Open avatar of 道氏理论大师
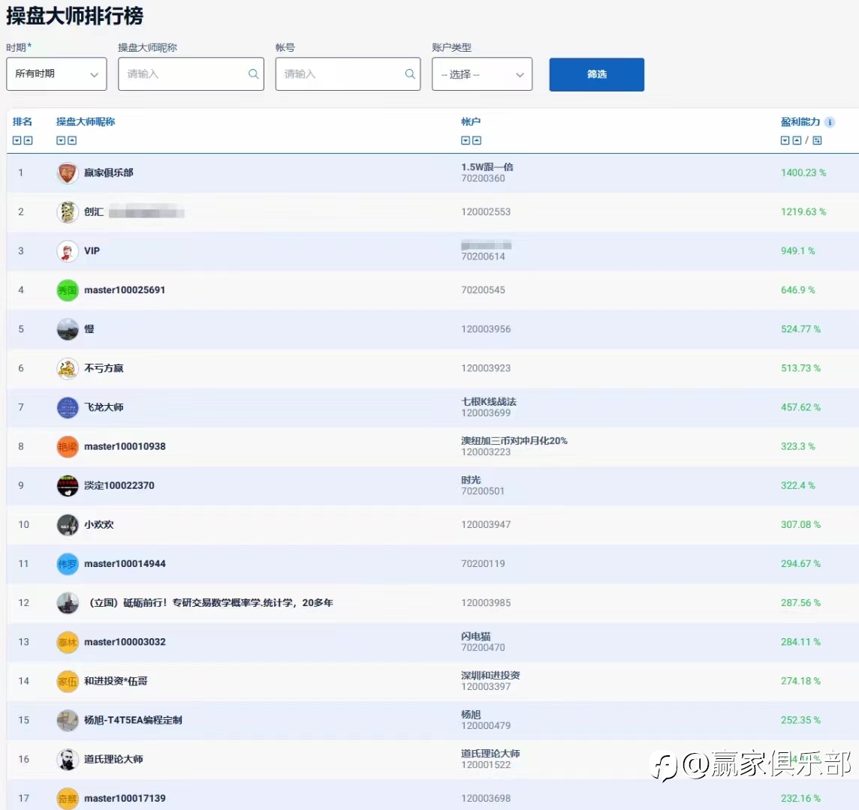 [68, 759]
